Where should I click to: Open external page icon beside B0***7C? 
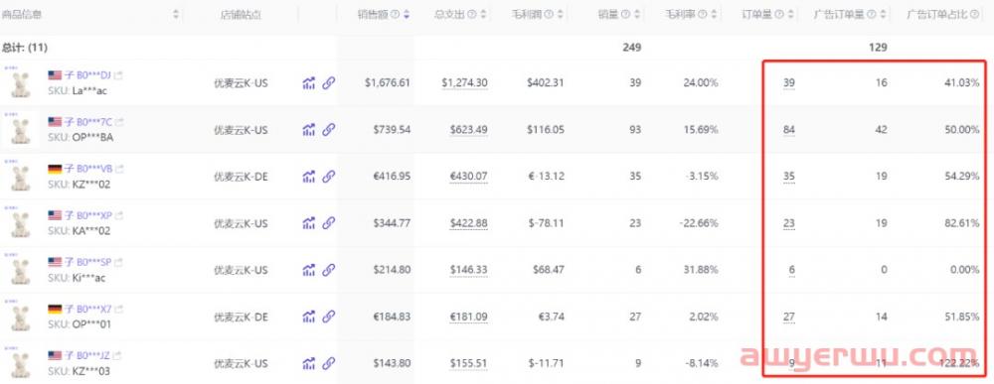point(120,122)
